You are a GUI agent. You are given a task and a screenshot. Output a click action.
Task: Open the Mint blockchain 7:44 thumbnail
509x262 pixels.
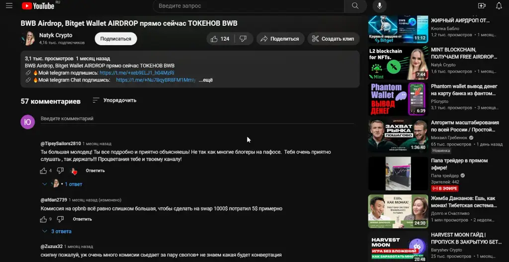tap(398, 63)
